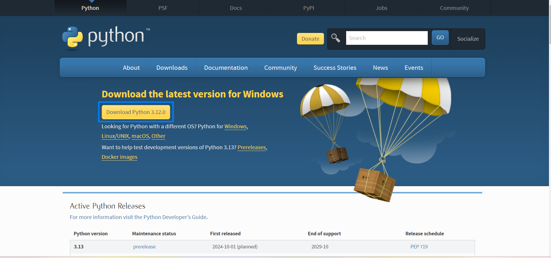Click Download Python 3.12.0 button
The width and height of the screenshot is (551, 258).
coord(136,112)
